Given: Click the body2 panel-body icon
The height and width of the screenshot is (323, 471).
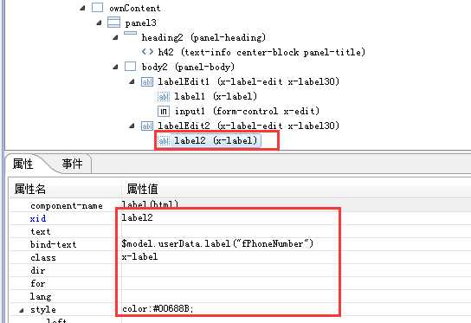Looking at the screenshot, I should (130, 67).
